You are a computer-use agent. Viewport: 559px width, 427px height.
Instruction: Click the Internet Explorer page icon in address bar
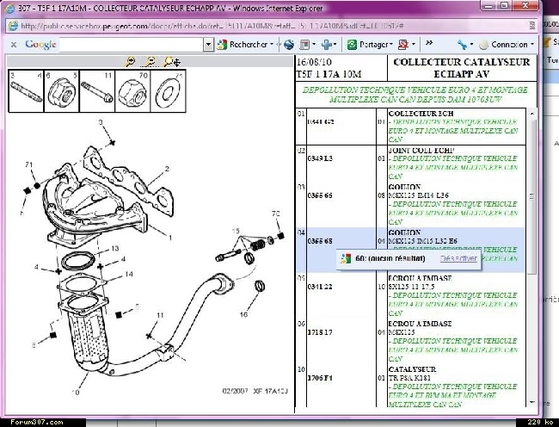coord(13,26)
